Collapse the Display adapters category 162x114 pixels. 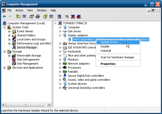60,35
